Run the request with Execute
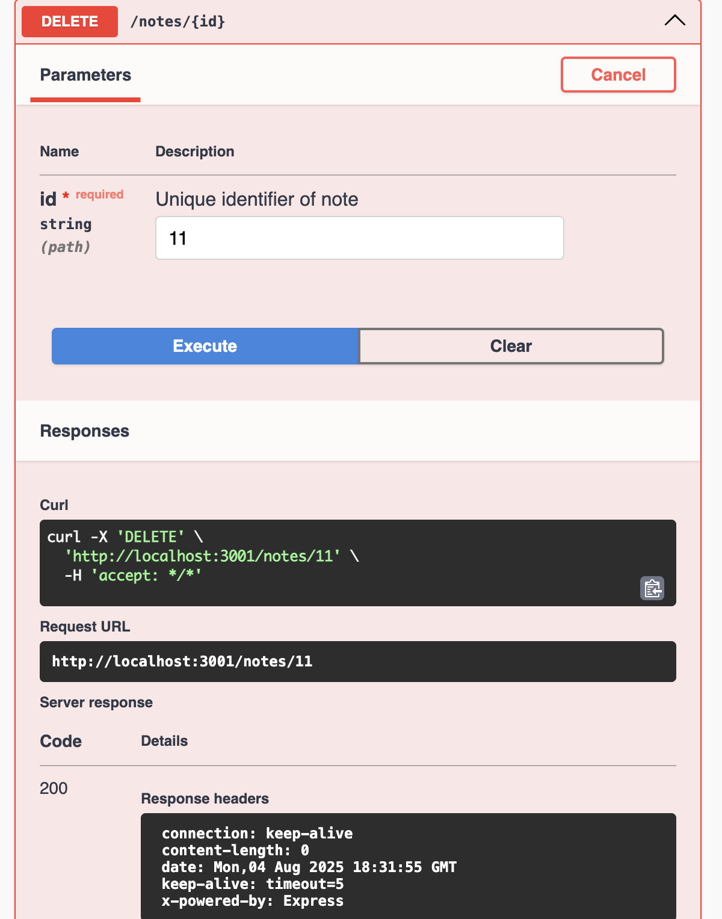Image resolution: width=722 pixels, height=919 pixels. pos(205,346)
